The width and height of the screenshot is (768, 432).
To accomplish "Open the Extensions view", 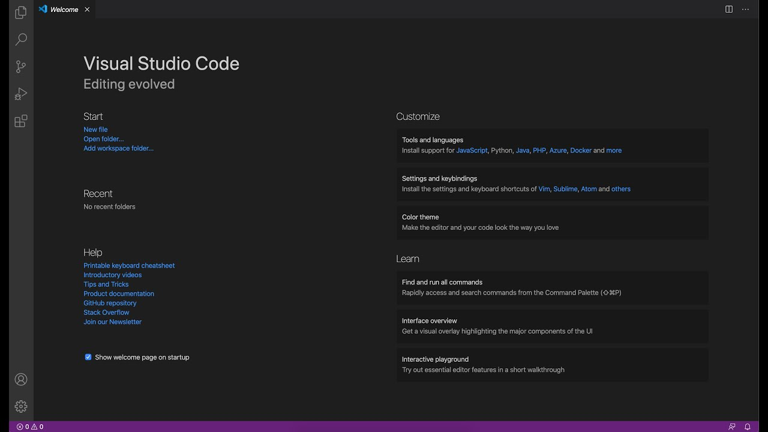I will 21,121.
